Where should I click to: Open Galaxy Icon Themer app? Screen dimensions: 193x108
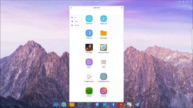[x=103, y=47]
